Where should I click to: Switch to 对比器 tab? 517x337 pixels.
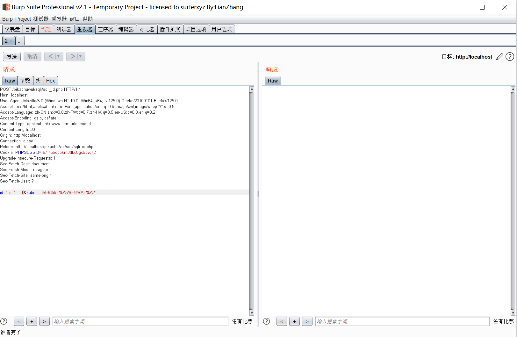click(x=147, y=29)
